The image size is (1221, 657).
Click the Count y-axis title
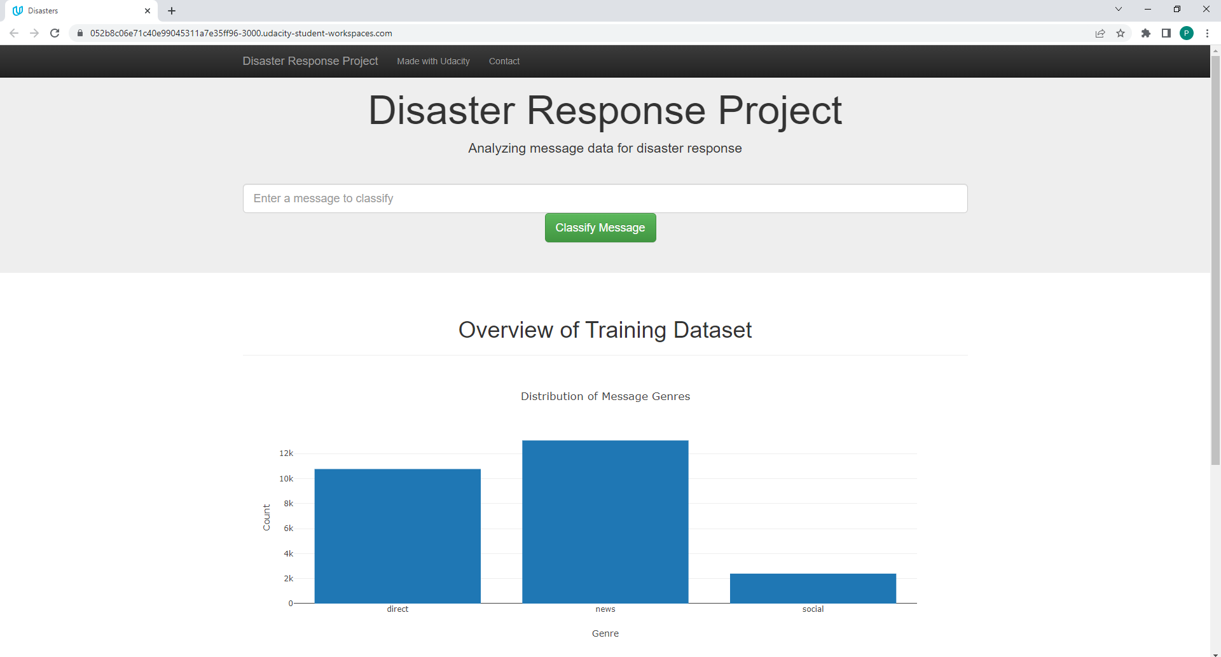pyautogui.click(x=266, y=518)
